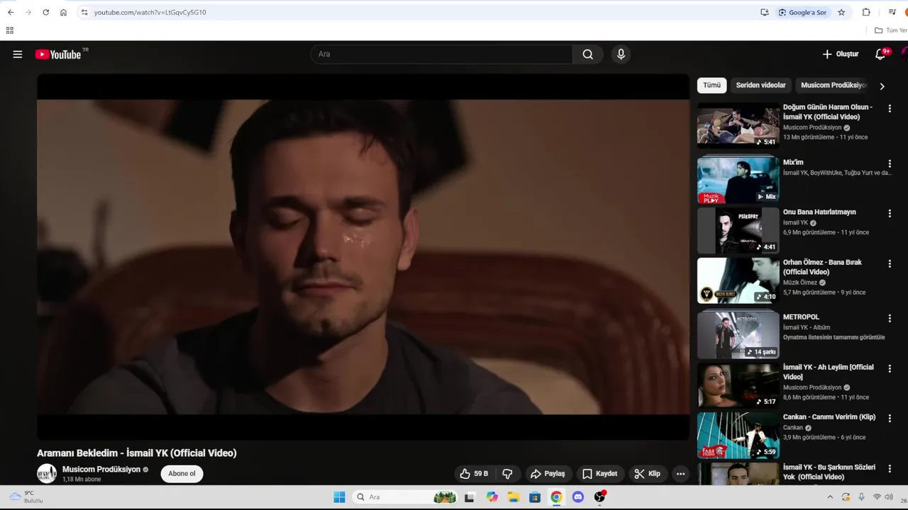This screenshot has height=510, width=908.
Task: Open options for the METROPOL album
Action: (890, 318)
